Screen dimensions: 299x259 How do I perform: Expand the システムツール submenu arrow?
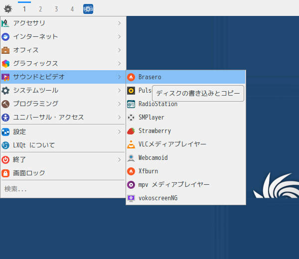(x=120, y=90)
